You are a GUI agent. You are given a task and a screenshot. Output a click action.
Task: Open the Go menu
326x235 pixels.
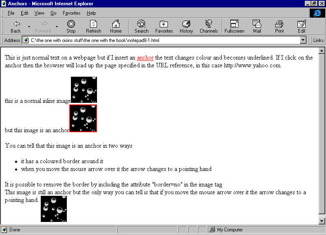(53, 13)
